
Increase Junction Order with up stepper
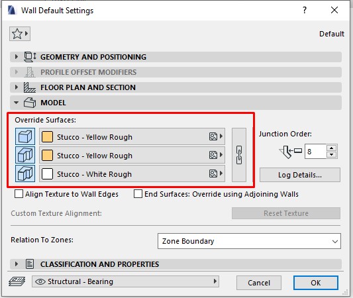pos(331,148)
